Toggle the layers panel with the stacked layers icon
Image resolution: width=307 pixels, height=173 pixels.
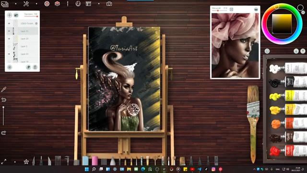pyautogui.click(x=57, y=3)
